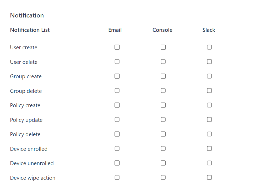This screenshot has width=277, height=192.
Task: Check Email box for Policy delete
Action: pyautogui.click(x=117, y=134)
